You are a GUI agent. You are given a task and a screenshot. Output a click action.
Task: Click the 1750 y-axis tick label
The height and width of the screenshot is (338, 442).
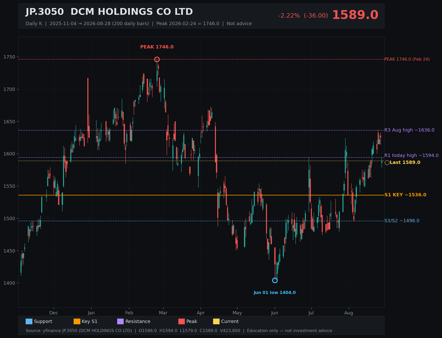coord(9,57)
